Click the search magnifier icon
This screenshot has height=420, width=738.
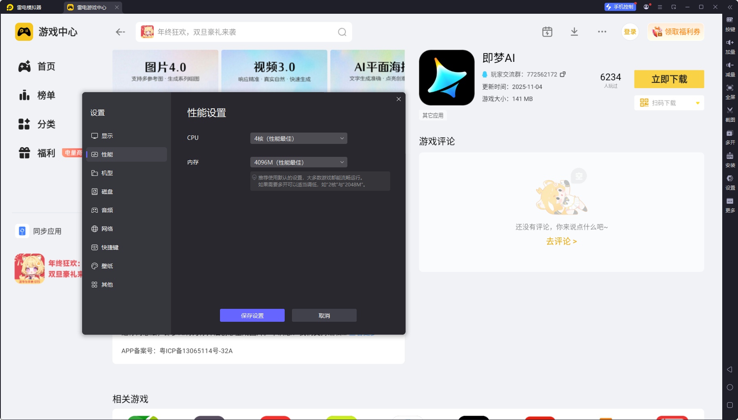coord(342,32)
